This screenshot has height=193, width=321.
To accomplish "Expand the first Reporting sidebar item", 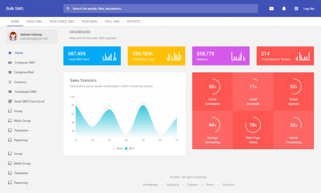I will (x=21, y=140).
